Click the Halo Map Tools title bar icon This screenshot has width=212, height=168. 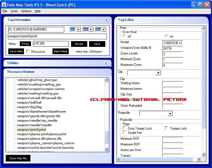(x=4, y=5)
